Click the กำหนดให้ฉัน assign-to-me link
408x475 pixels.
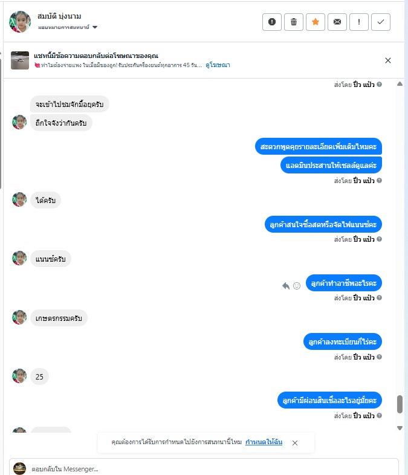click(x=264, y=442)
